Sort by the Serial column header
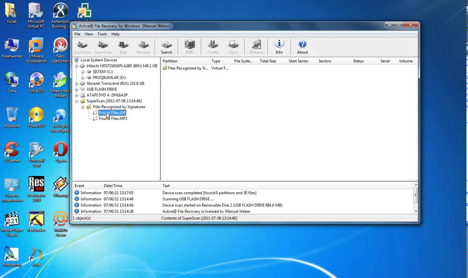Image resolution: width=468 pixels, height=278 pixels. tap(385, 61)
